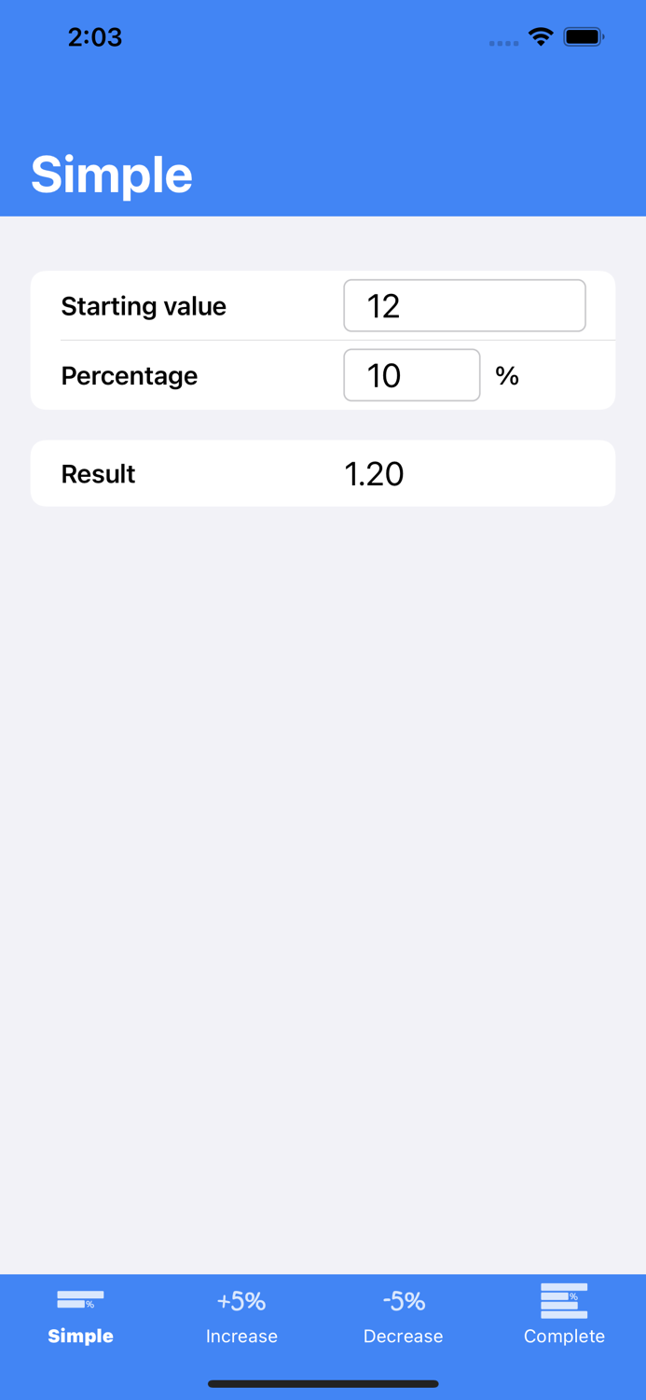The image size is (646, 1400).
Task: Click the percentage badge on the Complete icon
Action: (575, 1295)
